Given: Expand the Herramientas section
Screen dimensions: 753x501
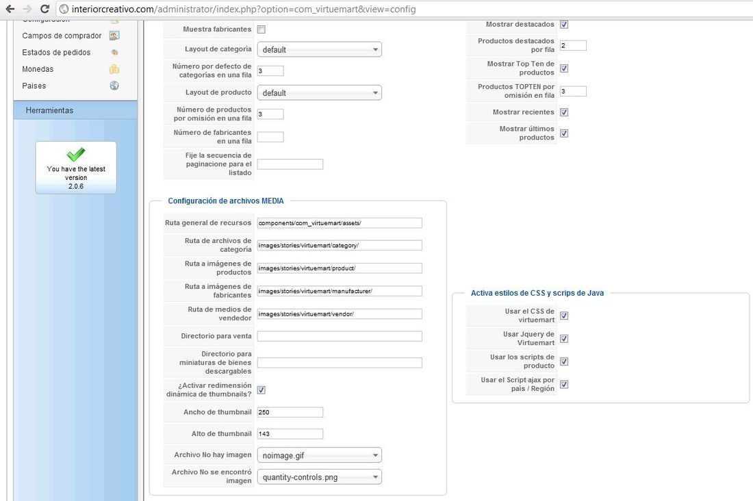Looking at the screenshot, I should point(75,110).
